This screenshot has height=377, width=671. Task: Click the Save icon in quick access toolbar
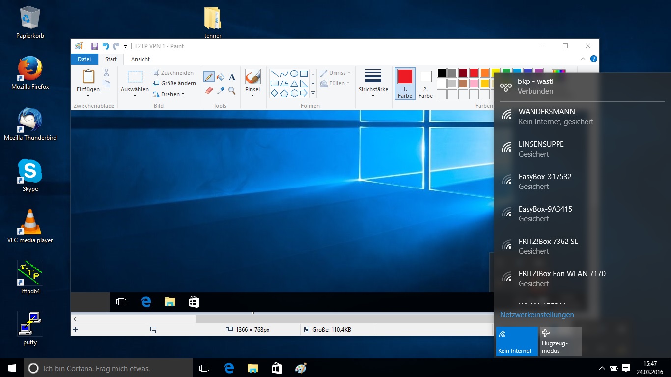(x=95, y=46)
